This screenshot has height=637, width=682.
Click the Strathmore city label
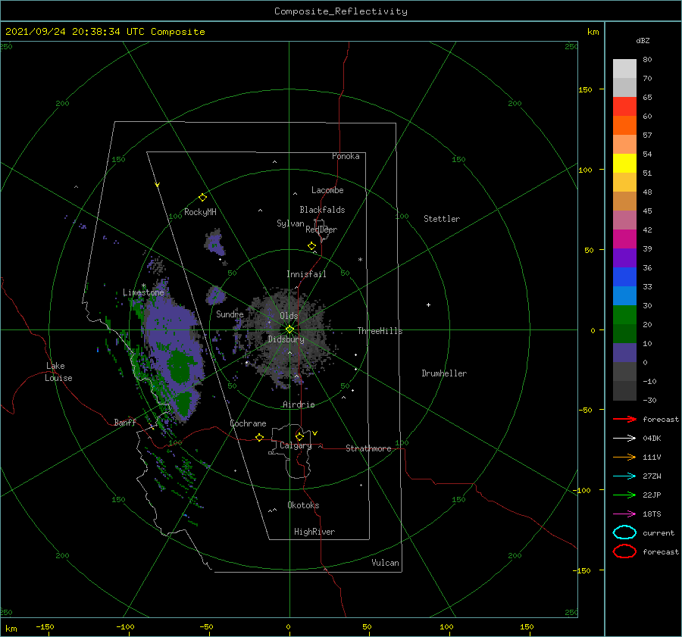point(368,448)
